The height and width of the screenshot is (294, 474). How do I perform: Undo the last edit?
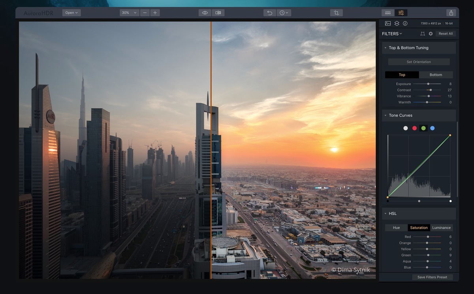[x=270, y=13]
